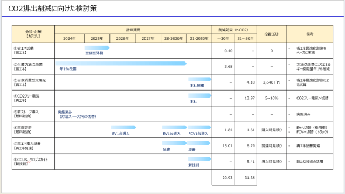Click the 28-2030年 column header cell
Screen dimensions: 345x194
tap(174, 38)
